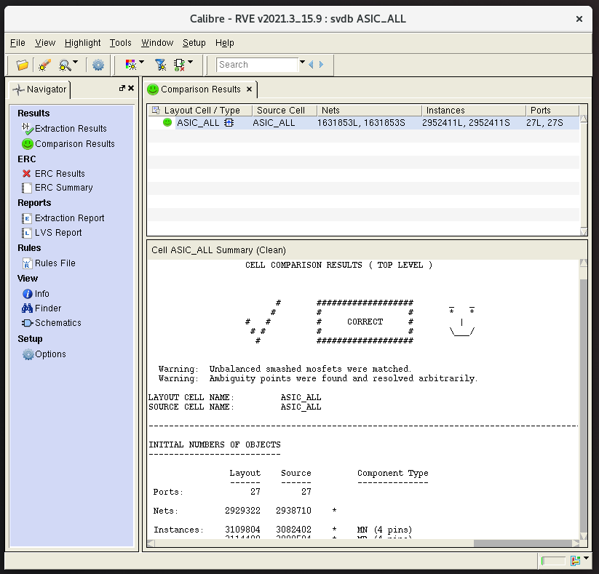
Task: Click in the Search input field
Action: click(257, 65)
